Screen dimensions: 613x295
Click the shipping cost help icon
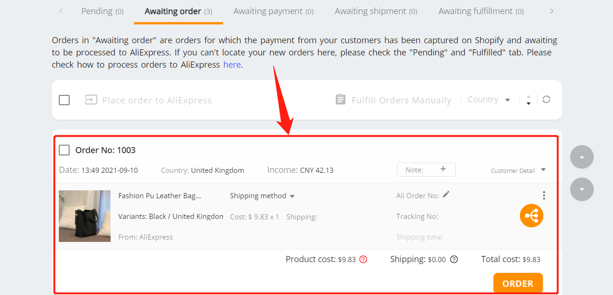coord(454,259)
